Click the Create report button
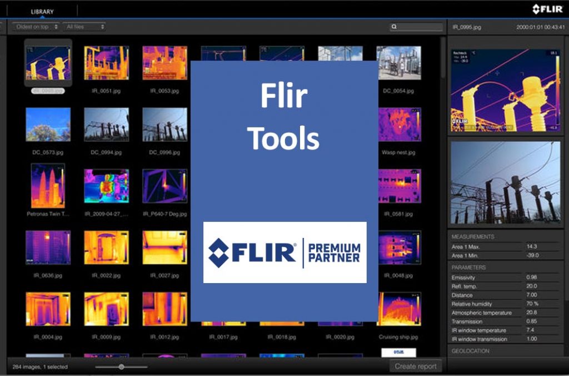This screenshot has height=376, width=569. [415, 366]
